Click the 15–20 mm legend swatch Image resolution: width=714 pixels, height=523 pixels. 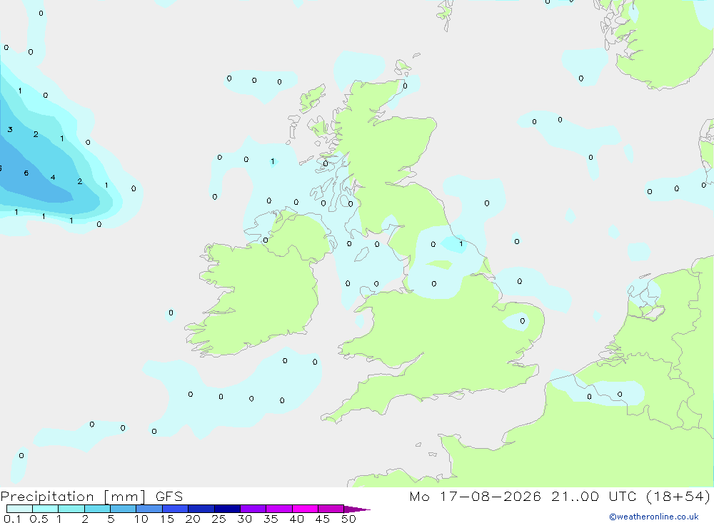[175, 509]
